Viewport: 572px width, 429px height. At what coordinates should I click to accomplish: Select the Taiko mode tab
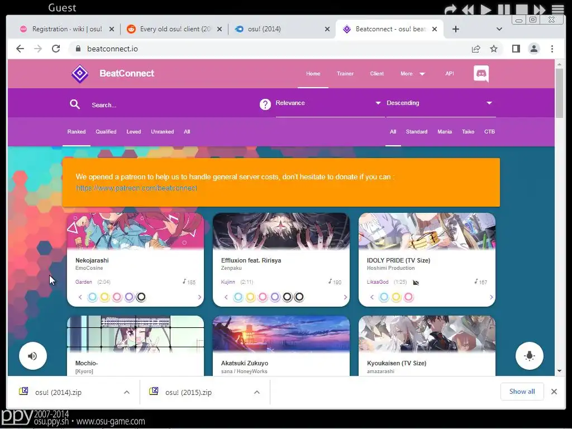click(x=468, y=132)
